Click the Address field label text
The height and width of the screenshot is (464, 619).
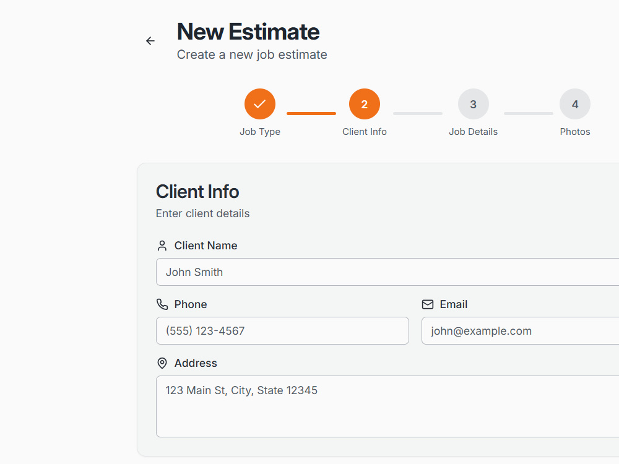tap(196, 363)
